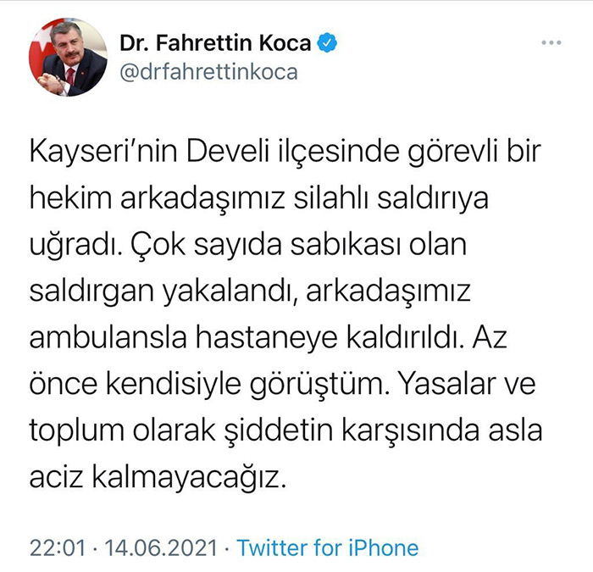
Task: Select the tweet word ambulansla
Action: [108, 337]
